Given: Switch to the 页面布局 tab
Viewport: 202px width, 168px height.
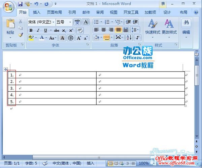Looking at the screenshot, I should coord(54,12).
